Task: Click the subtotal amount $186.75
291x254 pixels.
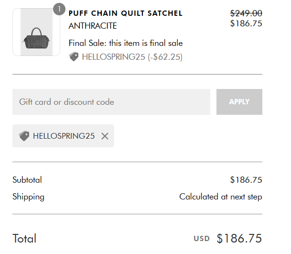Action: tap(246, 180)
